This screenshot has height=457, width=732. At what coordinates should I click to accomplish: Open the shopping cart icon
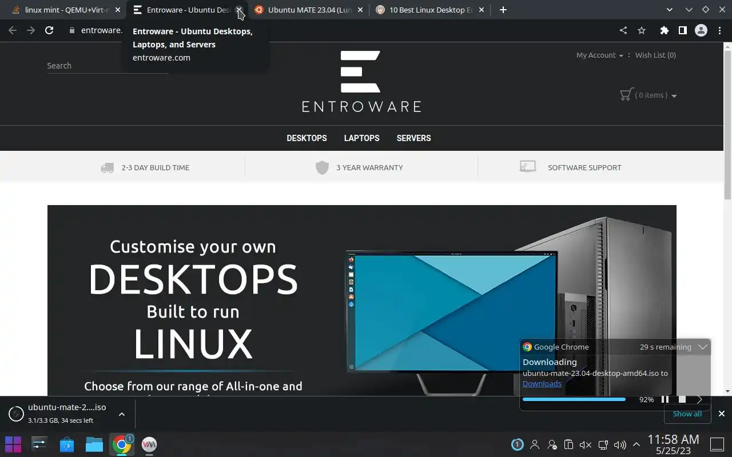(626, 95)
